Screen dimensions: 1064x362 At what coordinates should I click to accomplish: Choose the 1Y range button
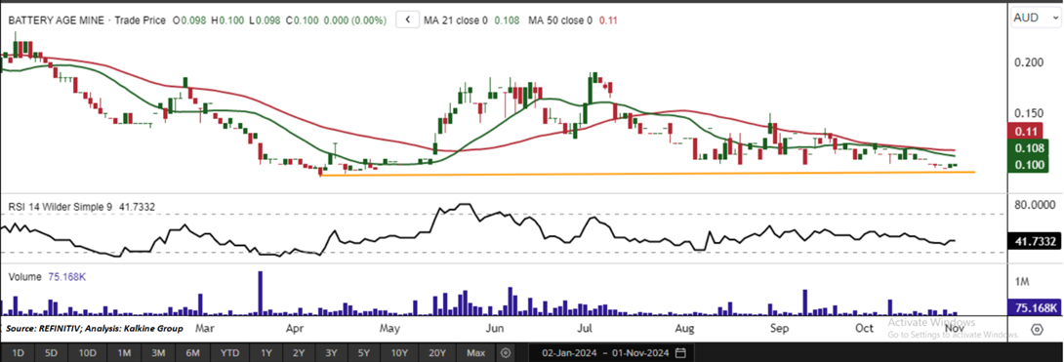266,353
